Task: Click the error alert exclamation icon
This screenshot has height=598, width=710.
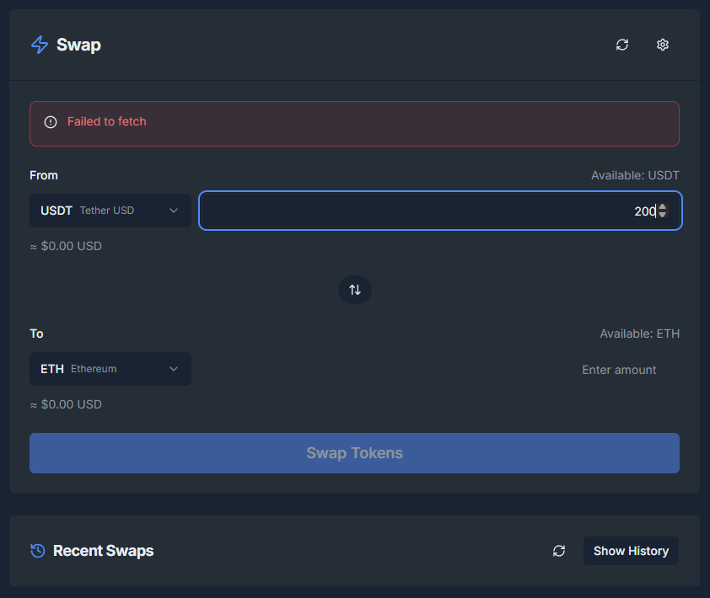Action: (51, 122)
